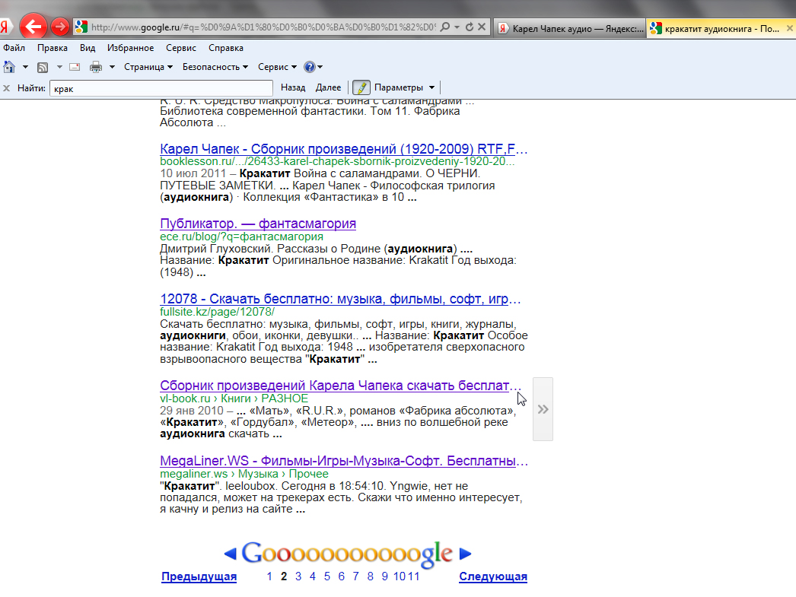
Task: Open the Безопасность dropdown menu
Action: tap(215, 67)
